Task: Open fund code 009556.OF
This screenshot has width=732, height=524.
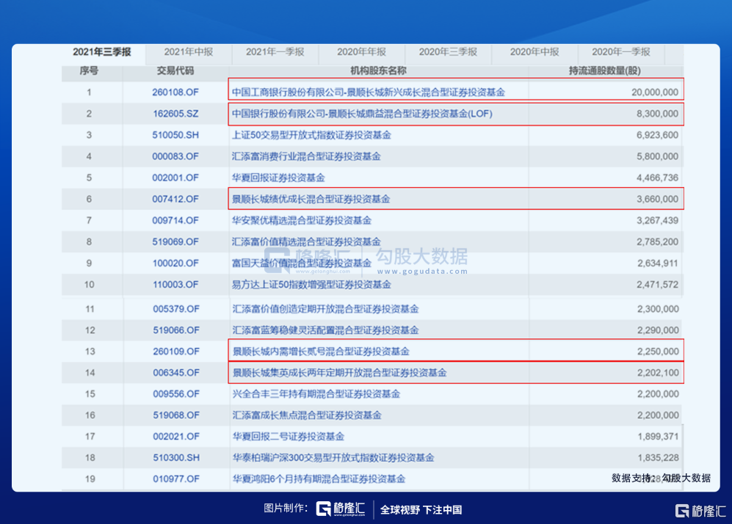Action: click(176, 394)
